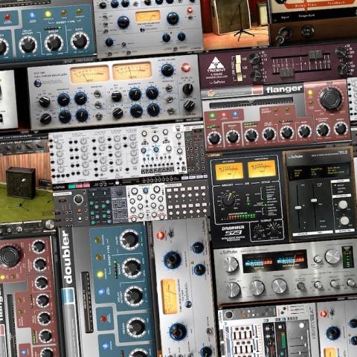Toggle the green Drawmer style LED

click(266, 205)
